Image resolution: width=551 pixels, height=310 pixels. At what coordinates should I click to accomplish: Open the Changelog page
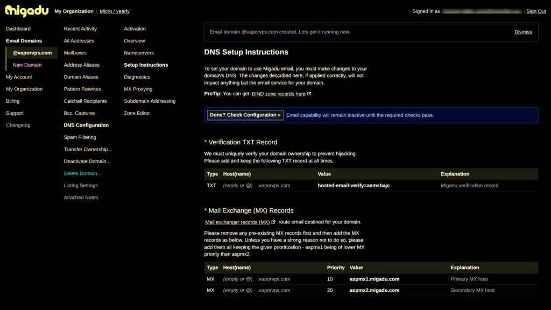point(18,125)
